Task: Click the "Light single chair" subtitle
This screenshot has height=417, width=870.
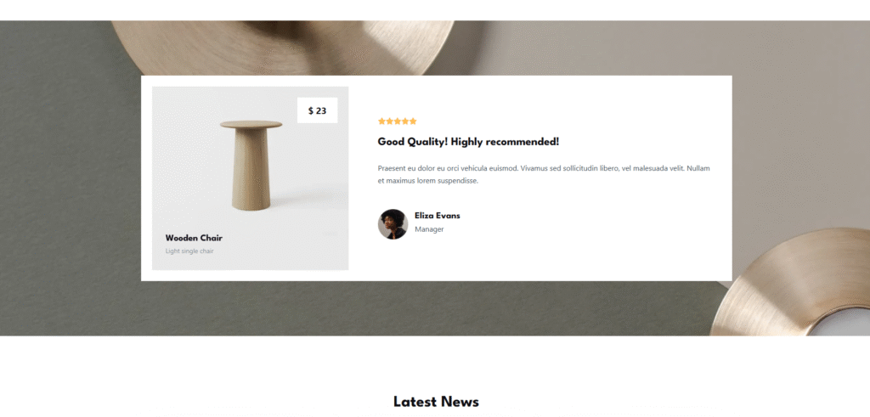Action: tap(189, 251)
